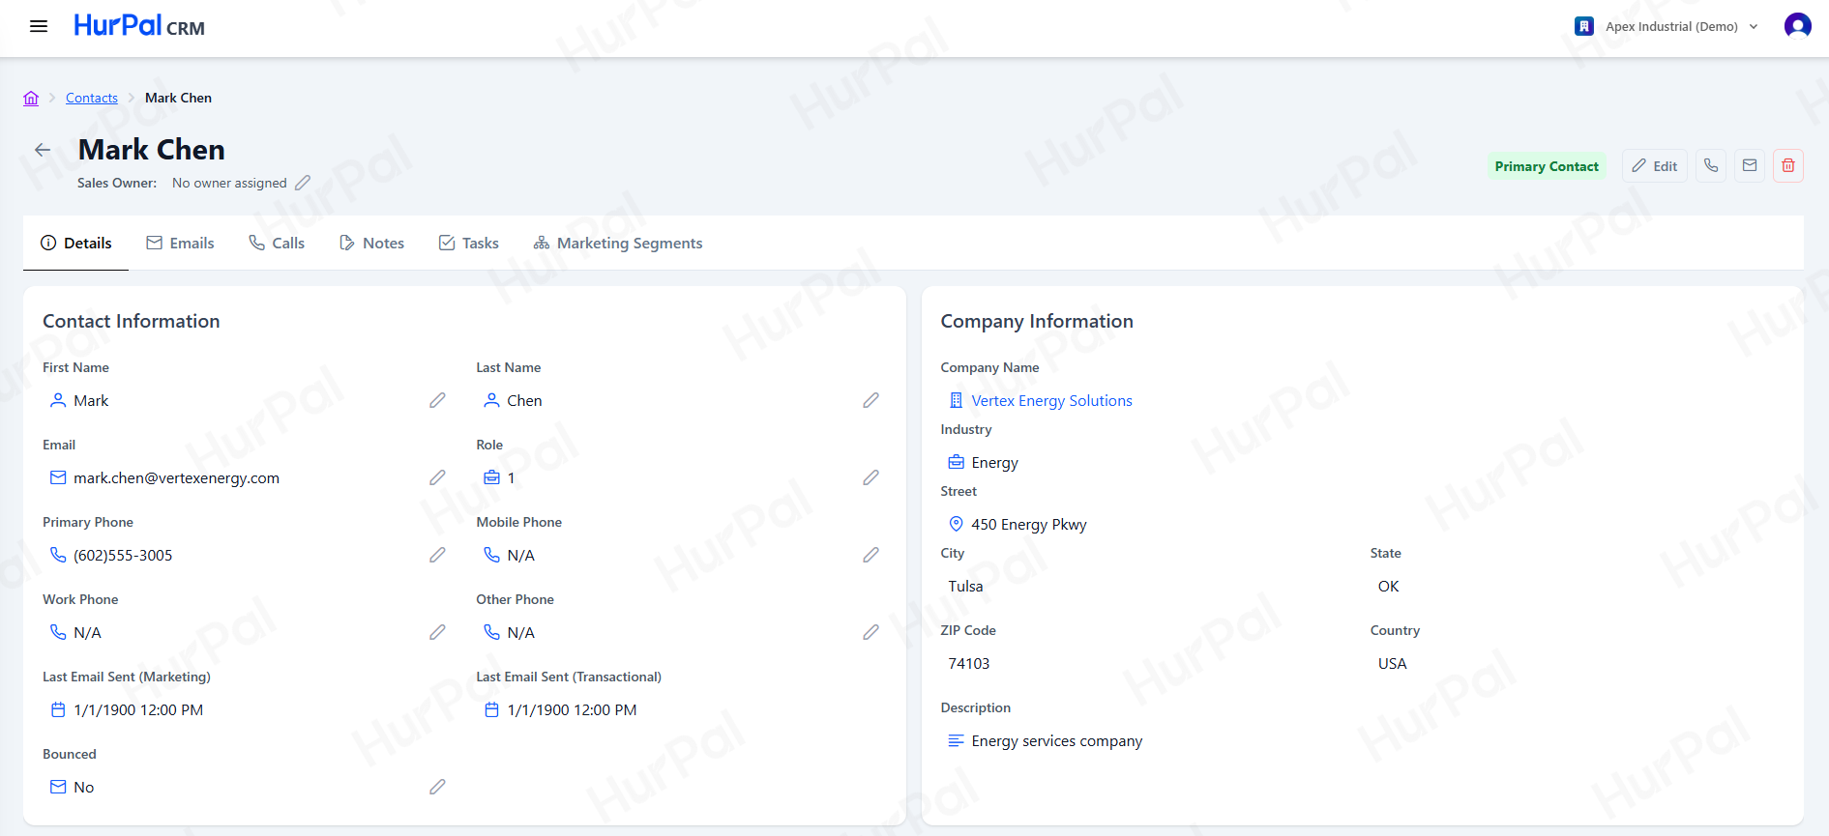This screenshot has width=1829, height=836.
Task: Edit the Other Phone field pencil
Action: pyautogui.click(x=870, y=632)
